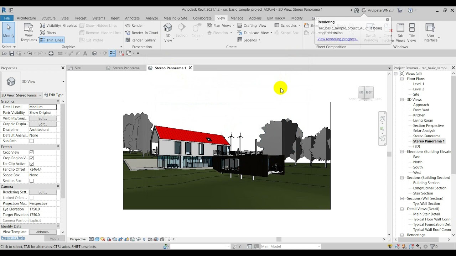Image resolution: width=456 pixels, height=256 pixels.
Task: Toggle Thin Lines display
Action: 52,40
